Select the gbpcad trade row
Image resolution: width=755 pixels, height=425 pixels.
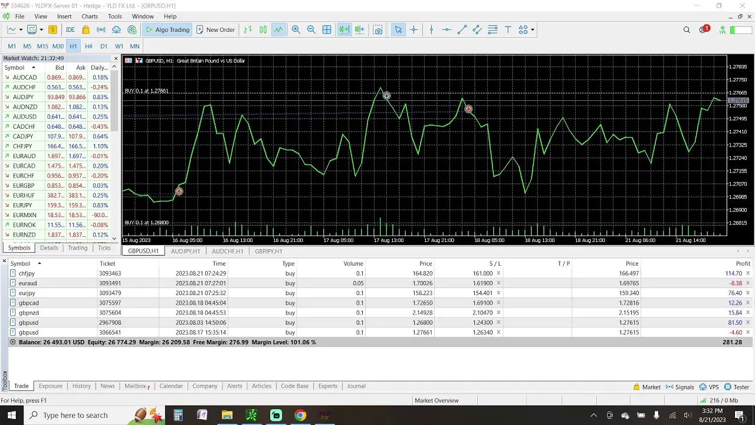coord(380,303)
